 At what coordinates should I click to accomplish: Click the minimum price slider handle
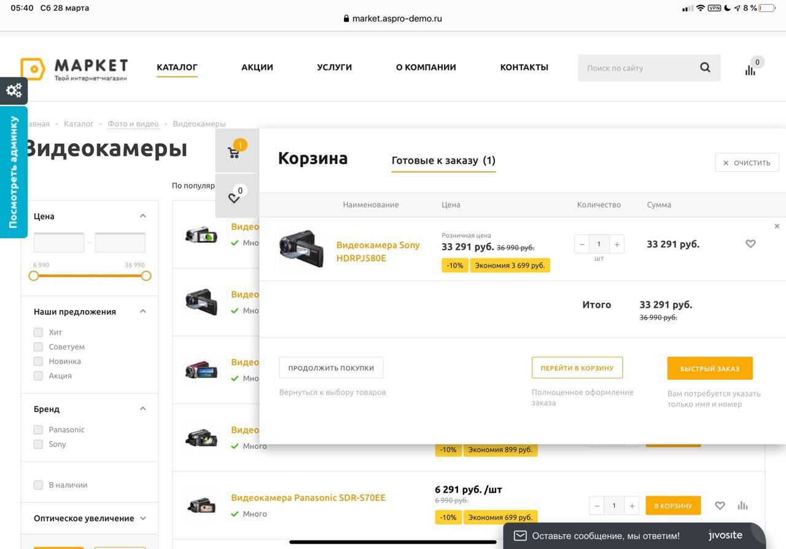pyautogui.click(x=34, y=276)
